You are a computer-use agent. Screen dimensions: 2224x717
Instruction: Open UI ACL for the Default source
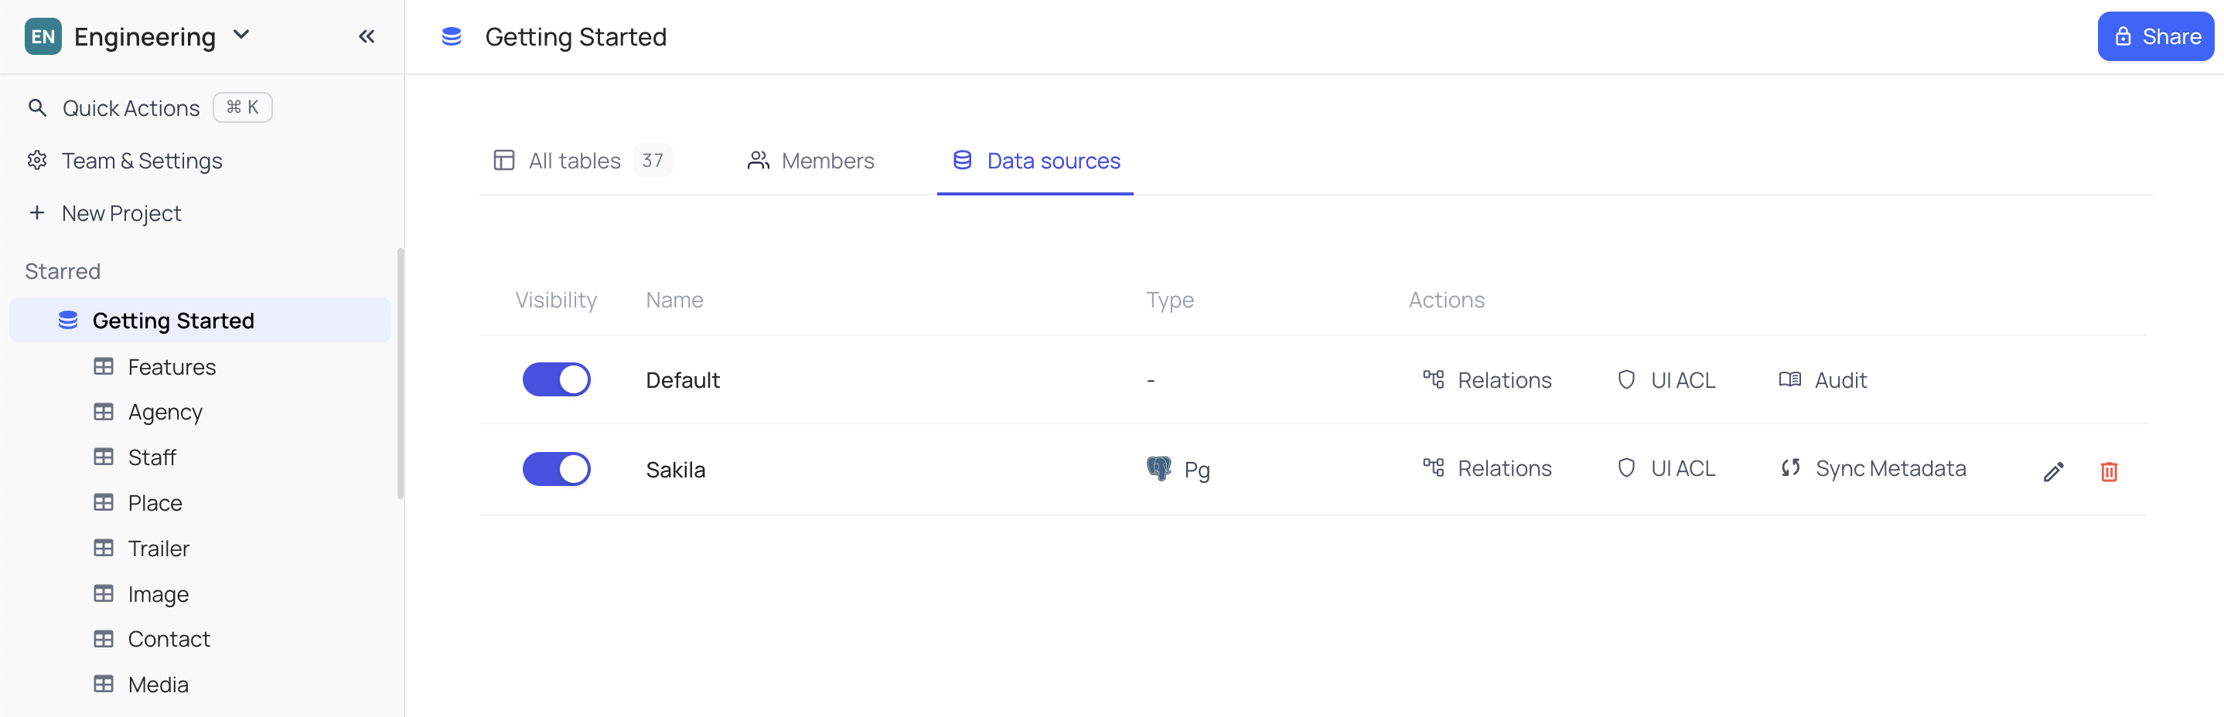(x=1666, y=379)
